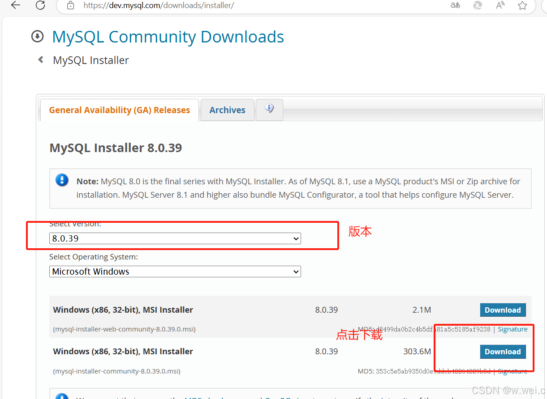The height and width of the screenshot is (399, 547).
Task: Click the back chevron beside MySQL Installer
Action: point(40,59)
